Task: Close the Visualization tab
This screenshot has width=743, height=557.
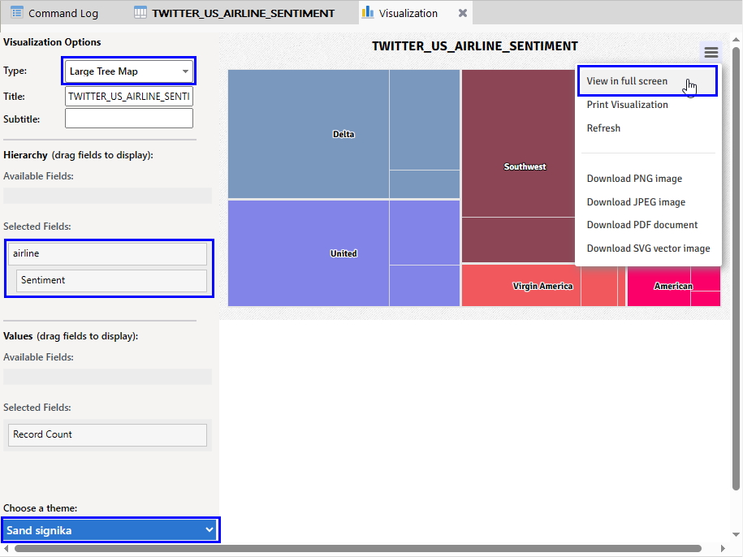Action: pos(463,13)
